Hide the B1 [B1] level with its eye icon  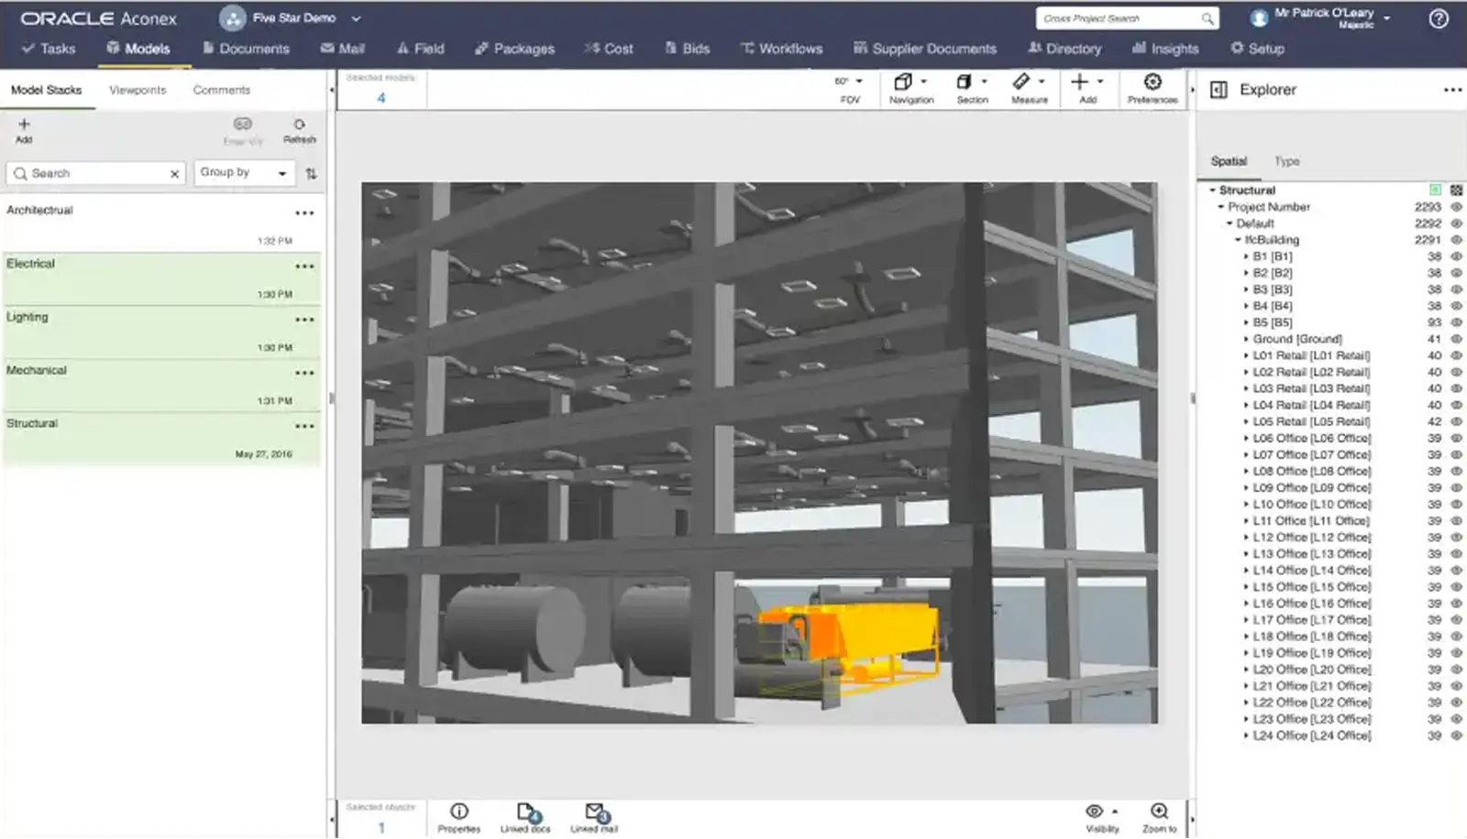[x=1456, y=256]
